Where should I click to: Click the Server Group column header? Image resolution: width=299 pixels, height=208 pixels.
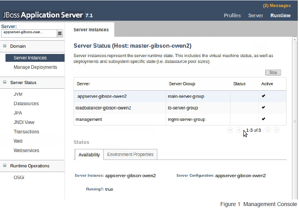[182, 84]
